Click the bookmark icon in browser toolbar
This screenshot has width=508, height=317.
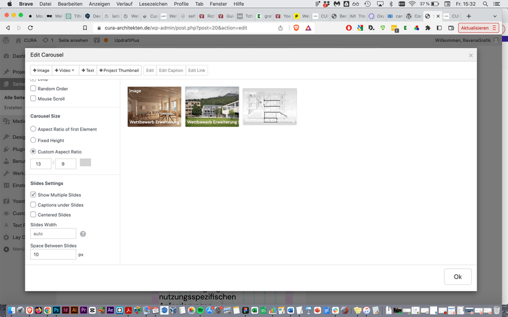(x=85, y=28)
